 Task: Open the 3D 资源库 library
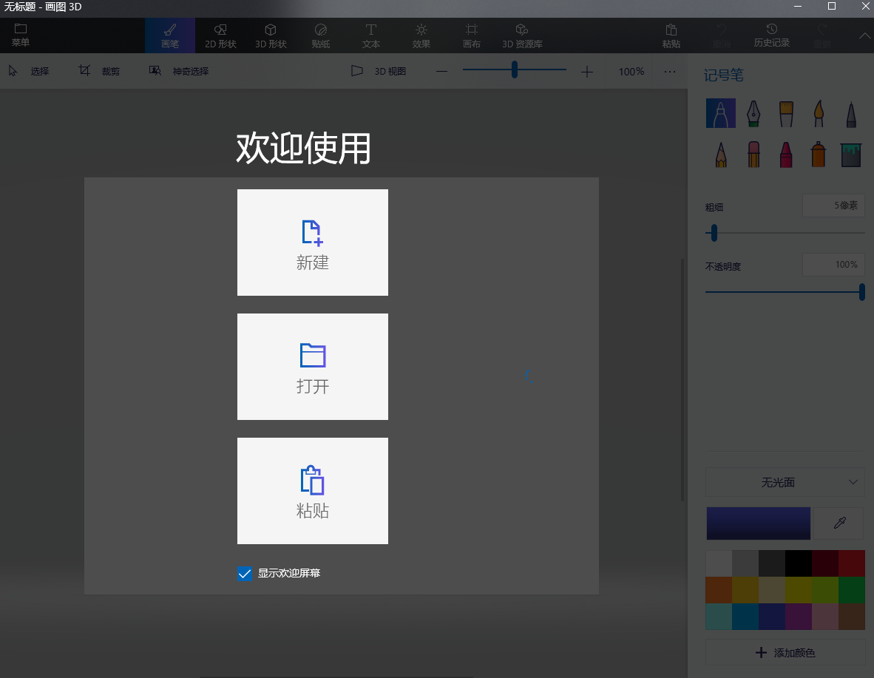[x=522, y=35]
